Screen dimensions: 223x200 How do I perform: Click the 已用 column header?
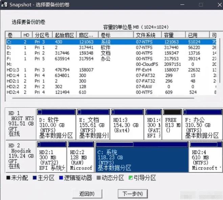tap(197, 35)
